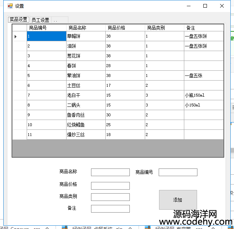234x229 pixels.
Task: Click the 一盘五张 remark in 荤油饼 row
Action: [x=204, y=75]
